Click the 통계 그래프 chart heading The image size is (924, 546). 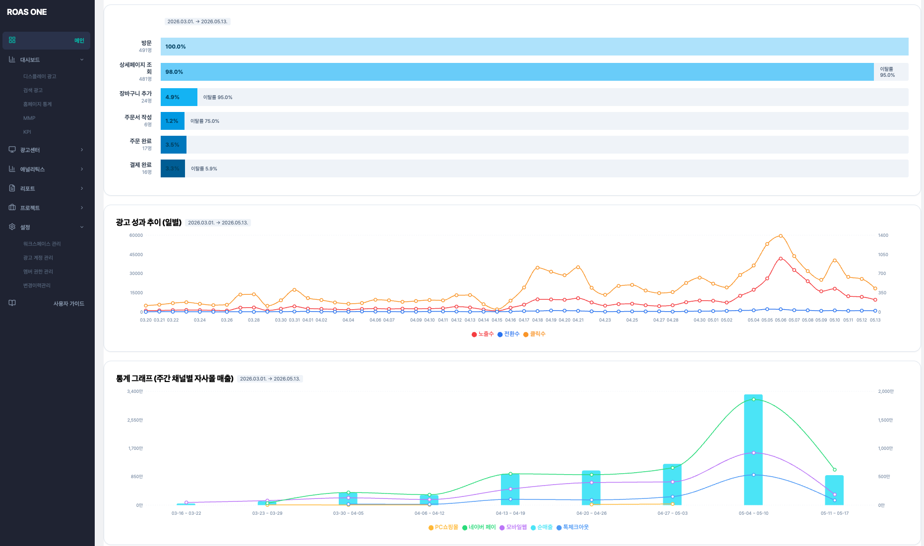[175, 379]
